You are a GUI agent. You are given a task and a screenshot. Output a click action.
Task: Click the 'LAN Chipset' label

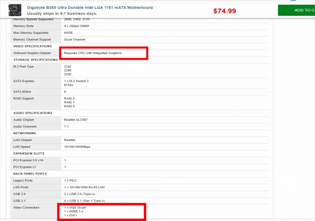[x=22, y=140]
